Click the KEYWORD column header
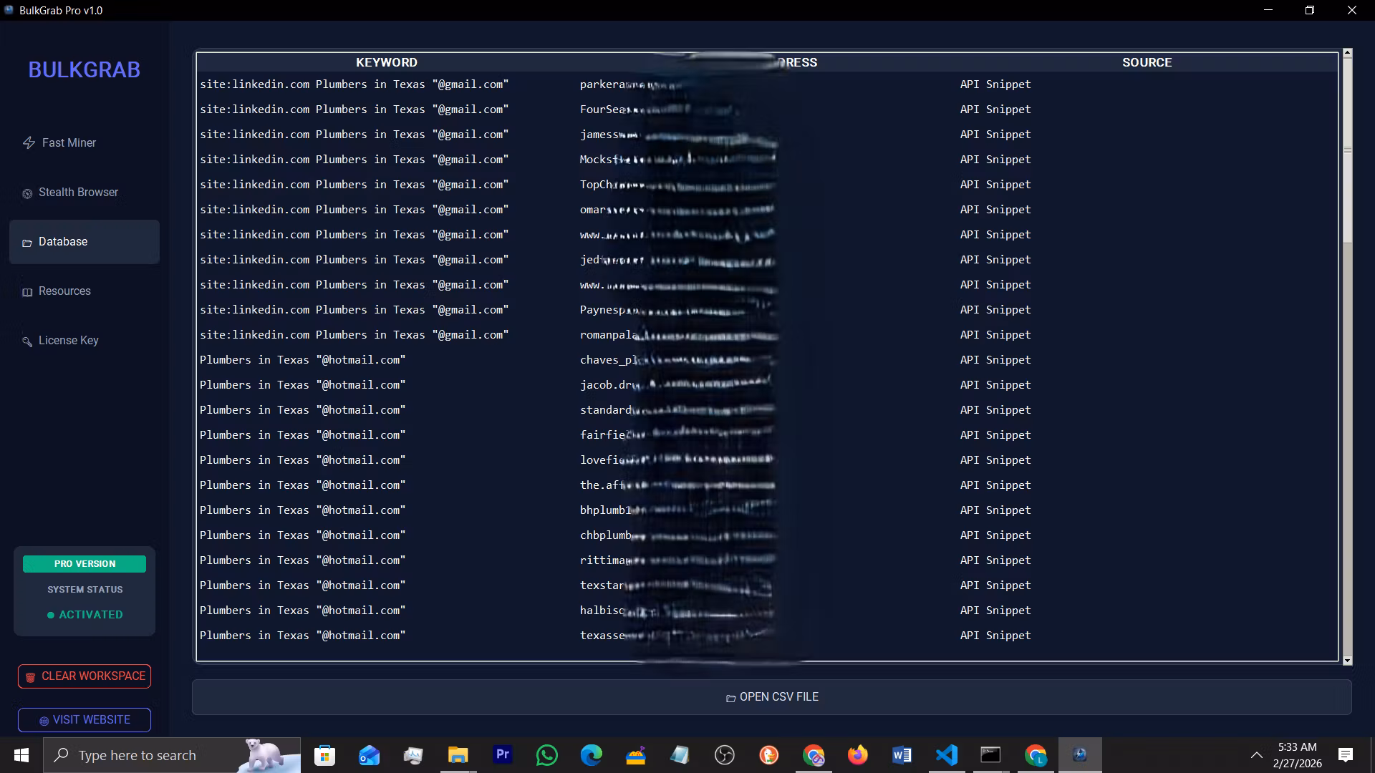Viewport: 1375px width, 773px height. tap(387, 63)
